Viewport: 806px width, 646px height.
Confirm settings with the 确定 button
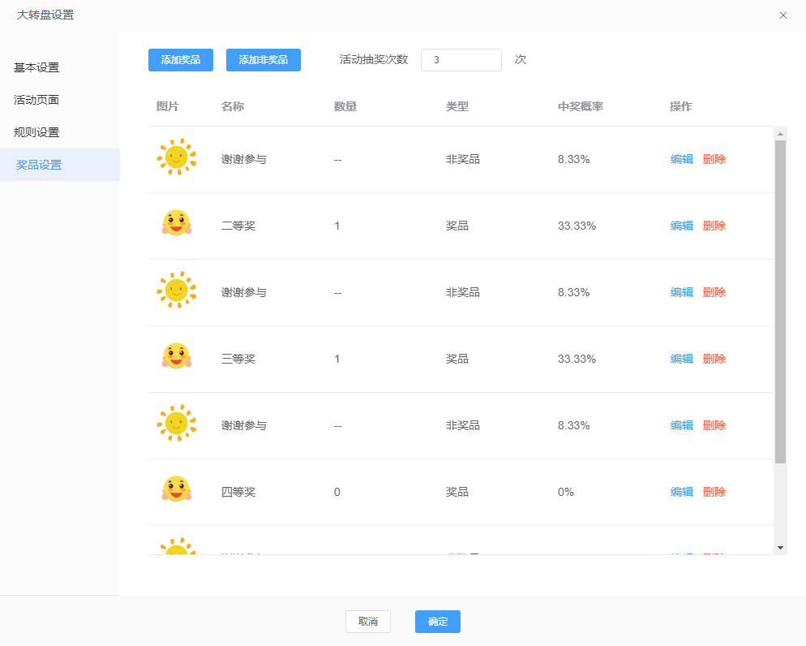pos(437,622)
